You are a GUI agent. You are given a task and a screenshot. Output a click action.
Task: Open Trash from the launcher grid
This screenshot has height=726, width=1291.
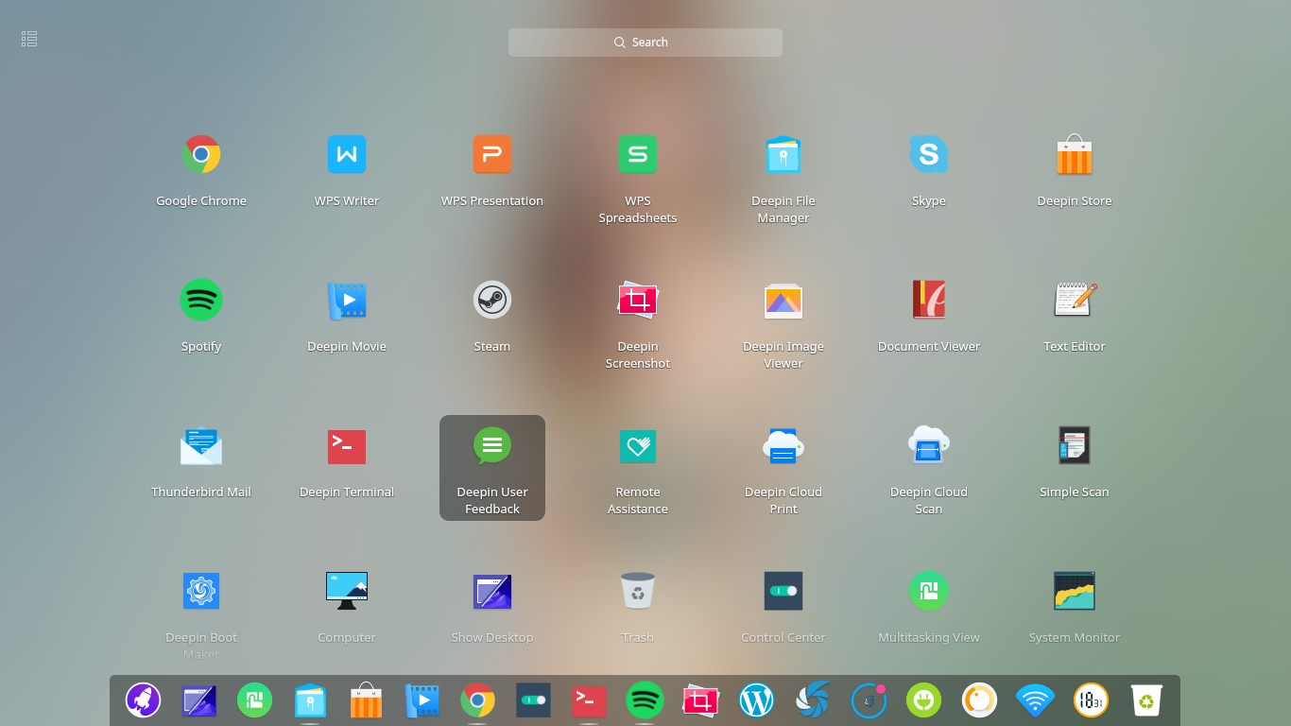[x=638, y=591]
